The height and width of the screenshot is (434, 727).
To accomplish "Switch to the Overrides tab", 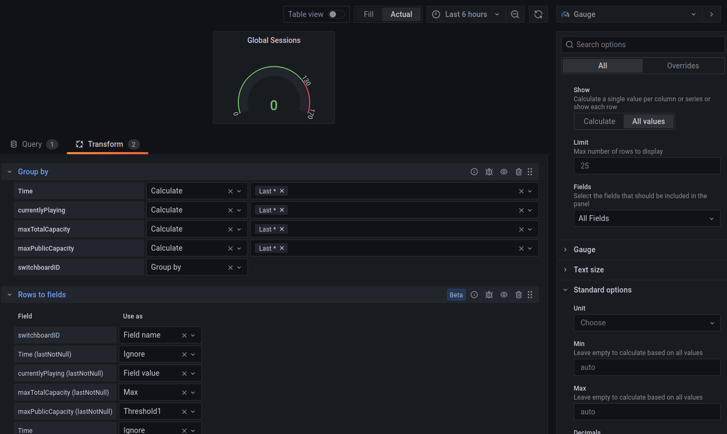I will pos(682,65).
